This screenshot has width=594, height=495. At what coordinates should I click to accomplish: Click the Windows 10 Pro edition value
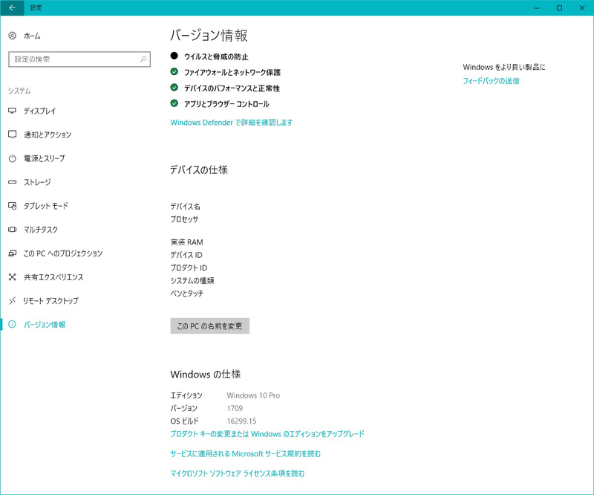[253, 395]
